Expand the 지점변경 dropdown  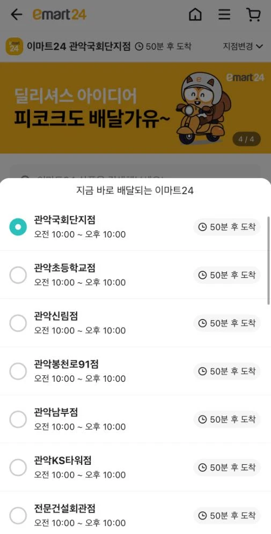point(243,46)
